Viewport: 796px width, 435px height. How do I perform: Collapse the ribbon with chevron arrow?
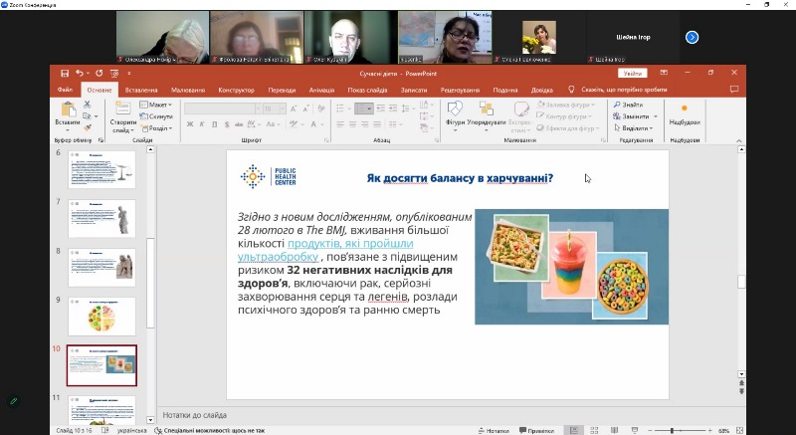[x=739, y=140]
